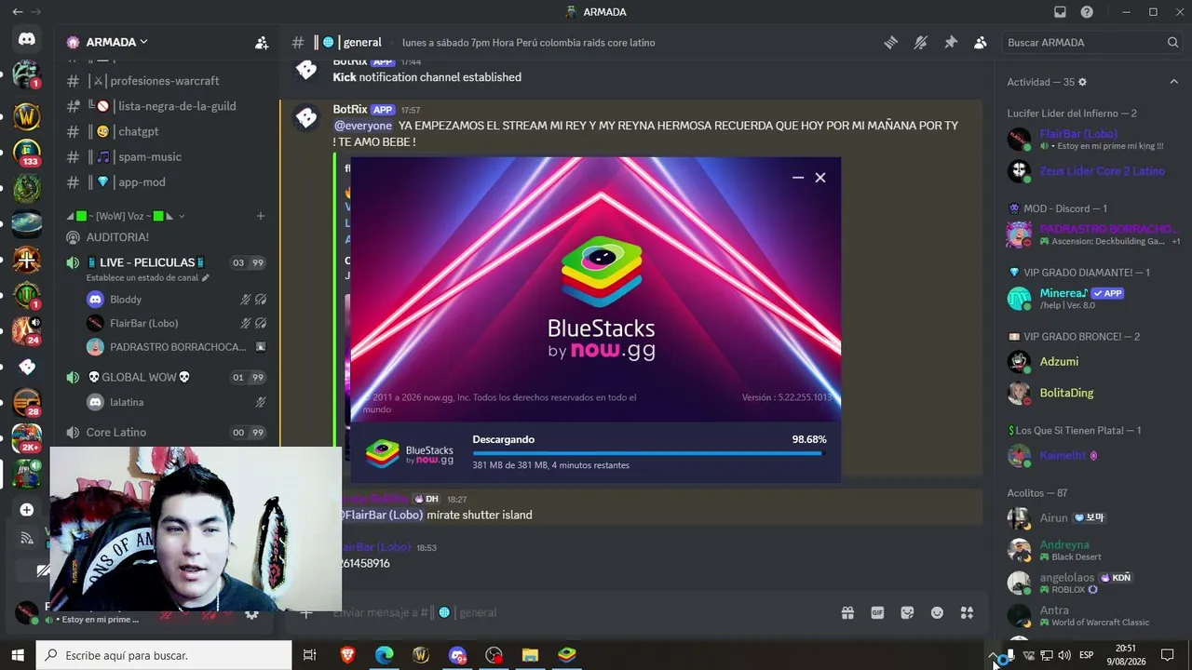
Task: Open the threads icon in channel header
Action: pyautogui.click(x=891, y=42)
